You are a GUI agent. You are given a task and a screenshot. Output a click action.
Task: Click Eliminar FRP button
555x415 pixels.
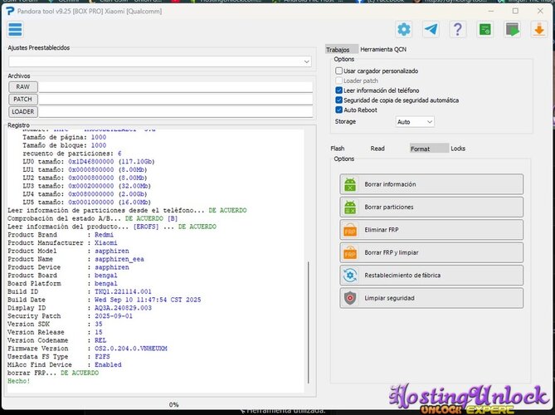click(x=431, y=230)
